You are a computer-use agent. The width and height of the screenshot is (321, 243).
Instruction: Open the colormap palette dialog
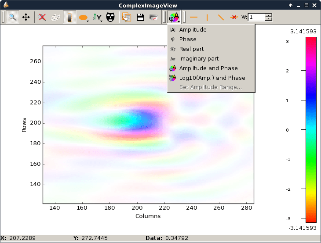[56, 17]
